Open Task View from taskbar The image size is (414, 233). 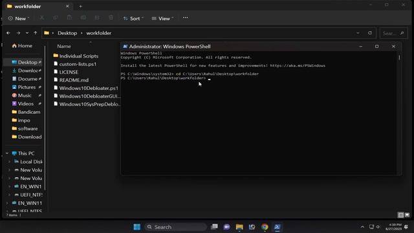tap(214, 227)
